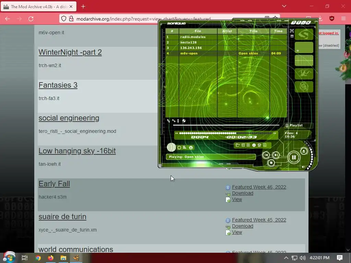Click the Sonique up-arrow mode button

(299, 23)
